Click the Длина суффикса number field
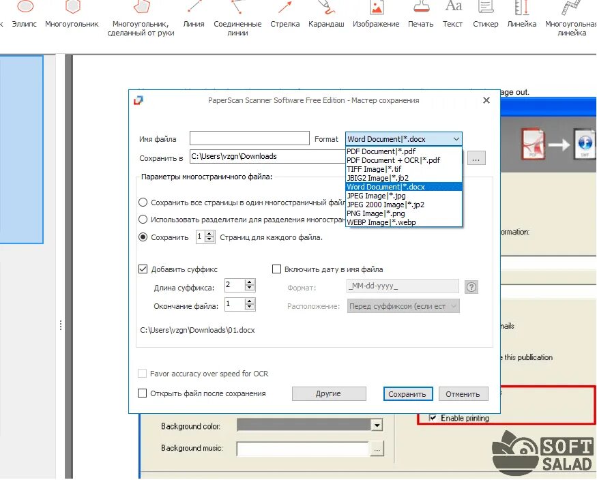This screenshot has width=597, height=480. (235, 285)
